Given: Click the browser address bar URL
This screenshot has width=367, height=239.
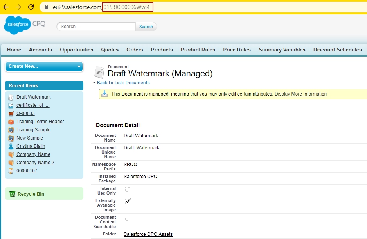Looking at the screenshot, I should coord(101,7).
